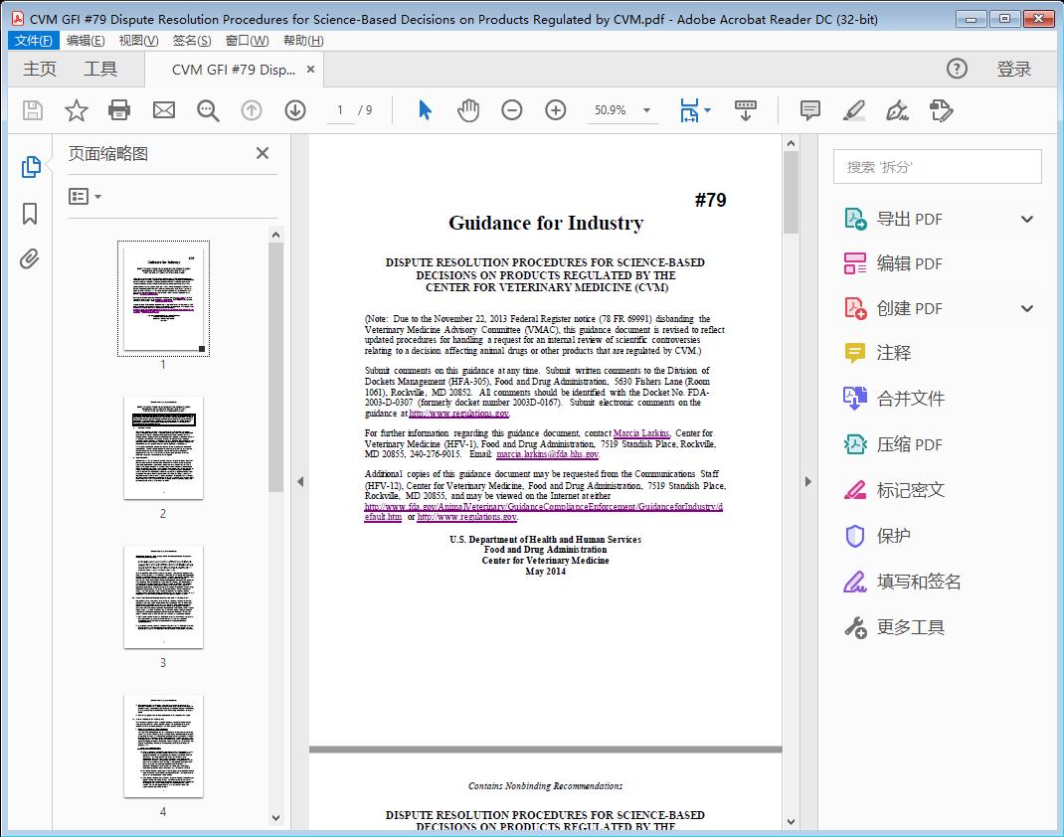
Task: Toggle the page thumbnails panel icon
Action: tap(30, 167)
